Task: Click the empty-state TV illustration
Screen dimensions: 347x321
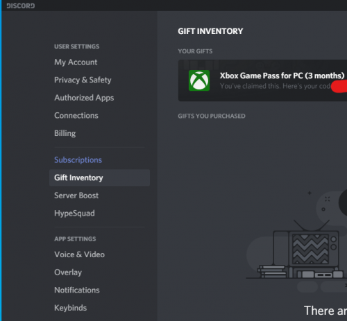Action: point(296,241)
